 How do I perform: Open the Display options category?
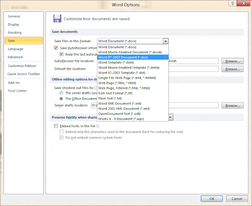click(x=24, y=24)
